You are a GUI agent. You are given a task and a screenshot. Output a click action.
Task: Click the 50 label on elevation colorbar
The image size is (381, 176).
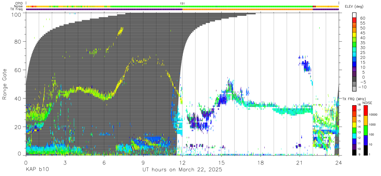(x=362, y=28)
